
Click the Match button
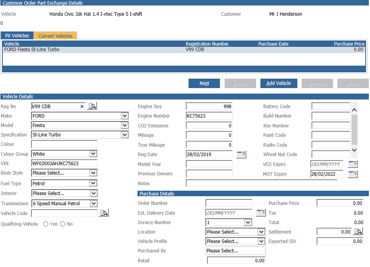(x=353, y=83)
